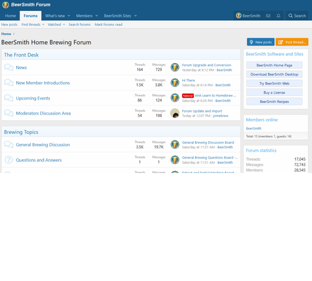
Task: Expand the What's new dropdown arrow
Action: point(69,16)
